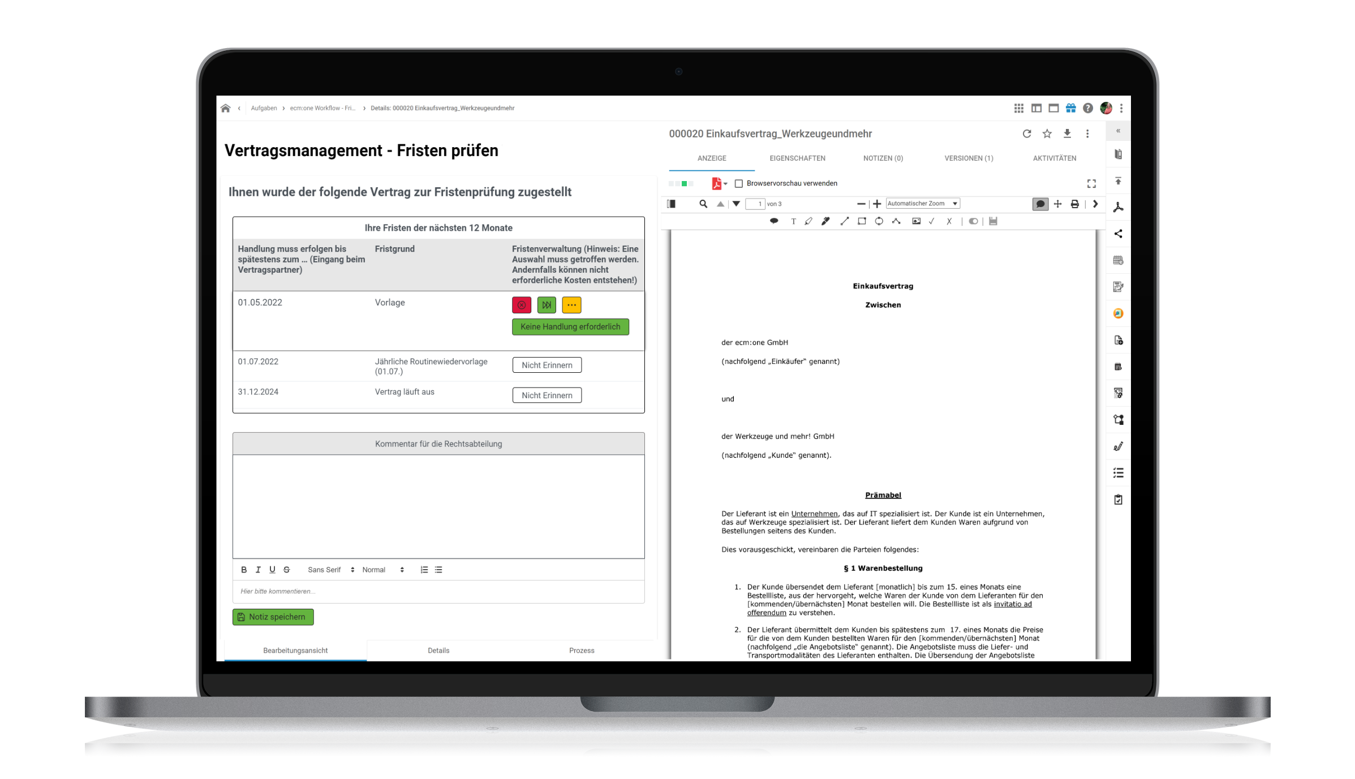Click the yellow ellipsis deadline button
Viewport: 1355px width, 779px height.
click(571, 305)
